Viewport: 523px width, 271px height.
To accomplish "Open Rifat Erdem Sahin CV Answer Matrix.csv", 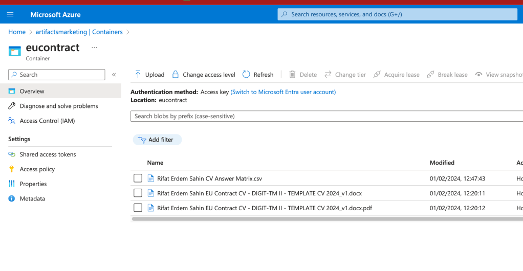I will click(209, 178).
